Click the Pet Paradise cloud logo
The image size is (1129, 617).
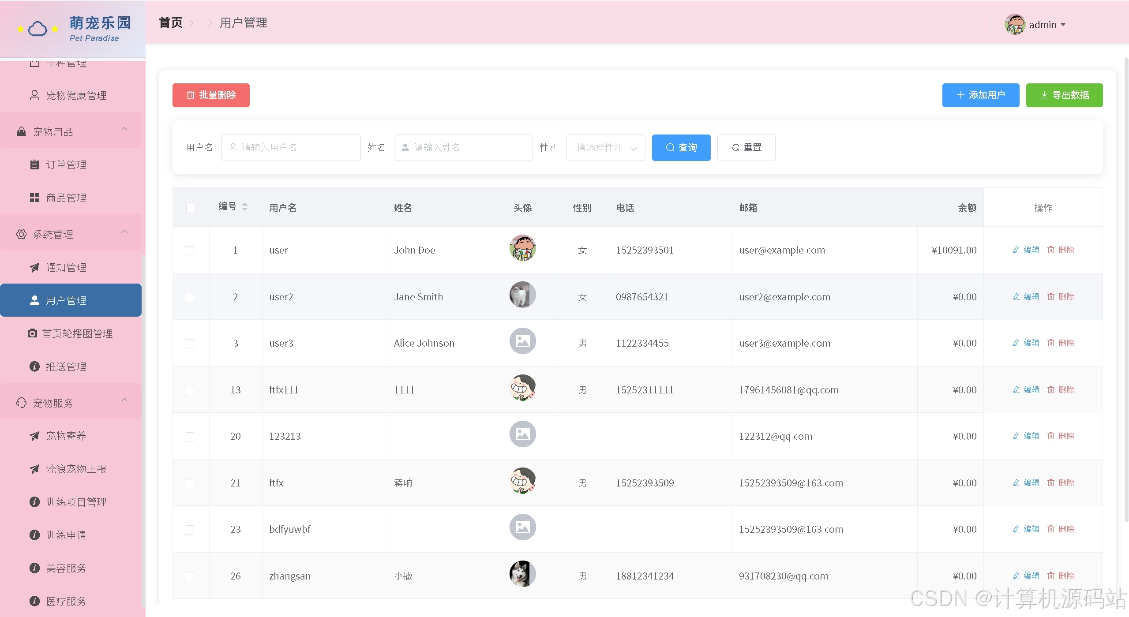[38, 29]
